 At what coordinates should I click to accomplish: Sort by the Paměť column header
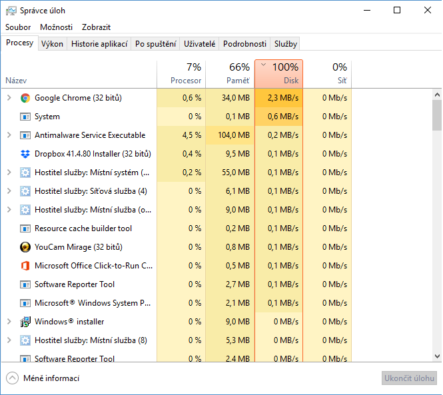[x=230, y=74]
